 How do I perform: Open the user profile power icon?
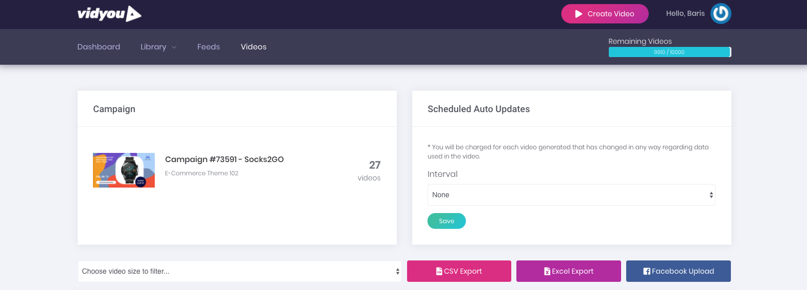click(x=721, y=14)
